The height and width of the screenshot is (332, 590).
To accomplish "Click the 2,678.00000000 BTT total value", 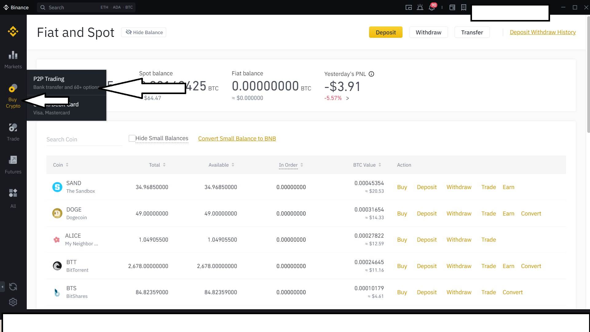I will point(148,266).
